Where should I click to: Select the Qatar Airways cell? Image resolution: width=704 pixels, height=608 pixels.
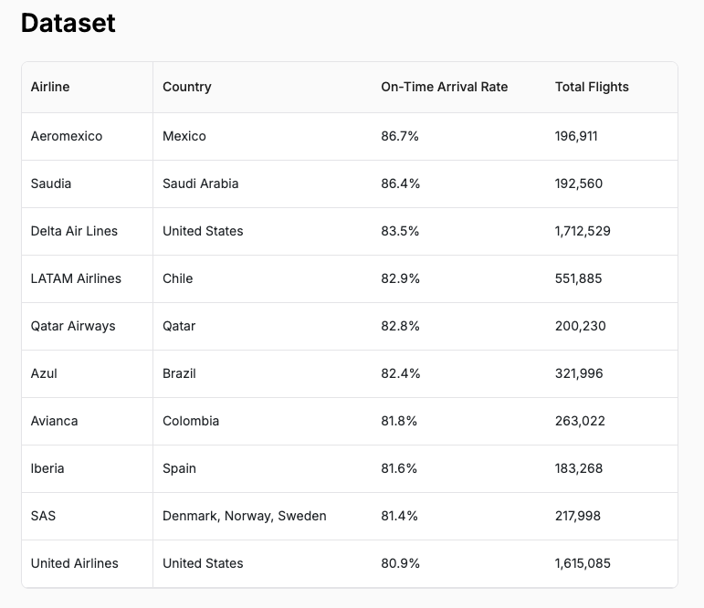point(73,326)
